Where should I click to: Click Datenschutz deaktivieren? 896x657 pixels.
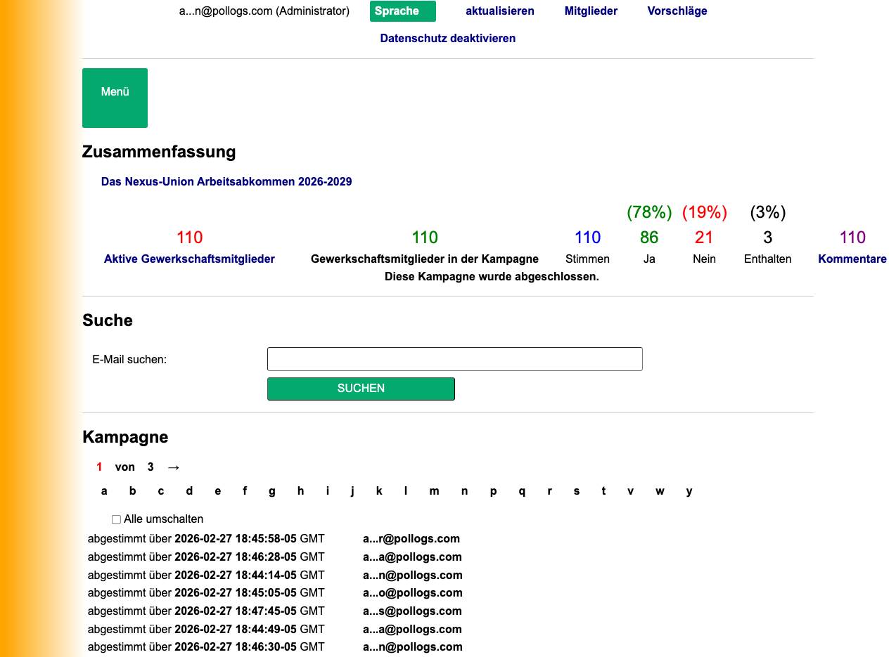[447, 38]
